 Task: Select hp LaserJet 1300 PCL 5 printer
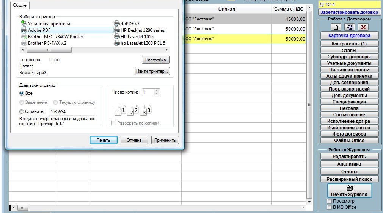[x=140, y=43]
